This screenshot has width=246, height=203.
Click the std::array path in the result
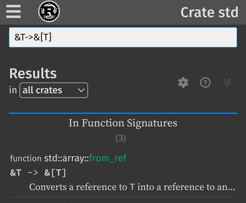click(x=66, y=158)
